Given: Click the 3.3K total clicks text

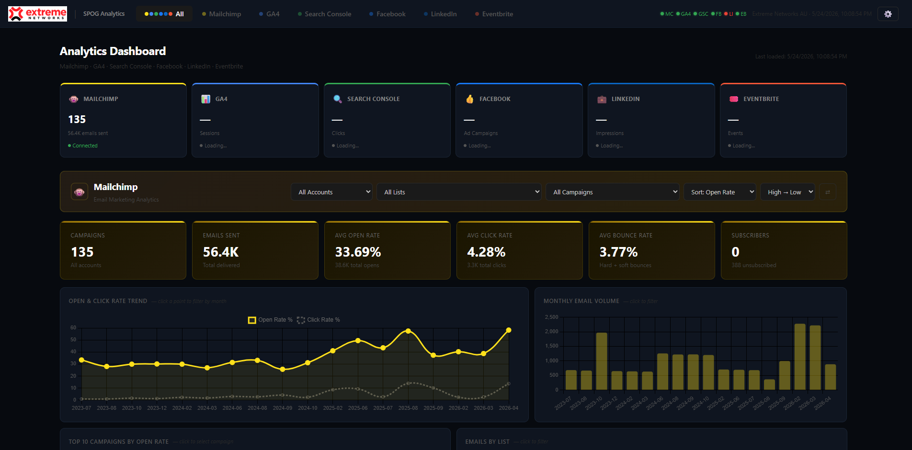Looking at the screenshot, I should pyautogui.click(x=487, y=265).
